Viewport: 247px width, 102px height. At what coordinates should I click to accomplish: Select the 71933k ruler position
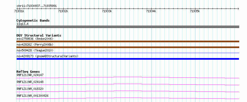click(x=107, y=11)
